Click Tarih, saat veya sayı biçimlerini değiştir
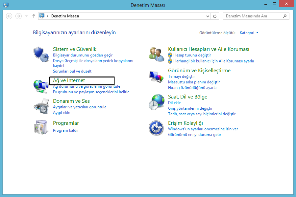This screenshot has height=197, width=296. pyautogui.click(x=202, y=114)
